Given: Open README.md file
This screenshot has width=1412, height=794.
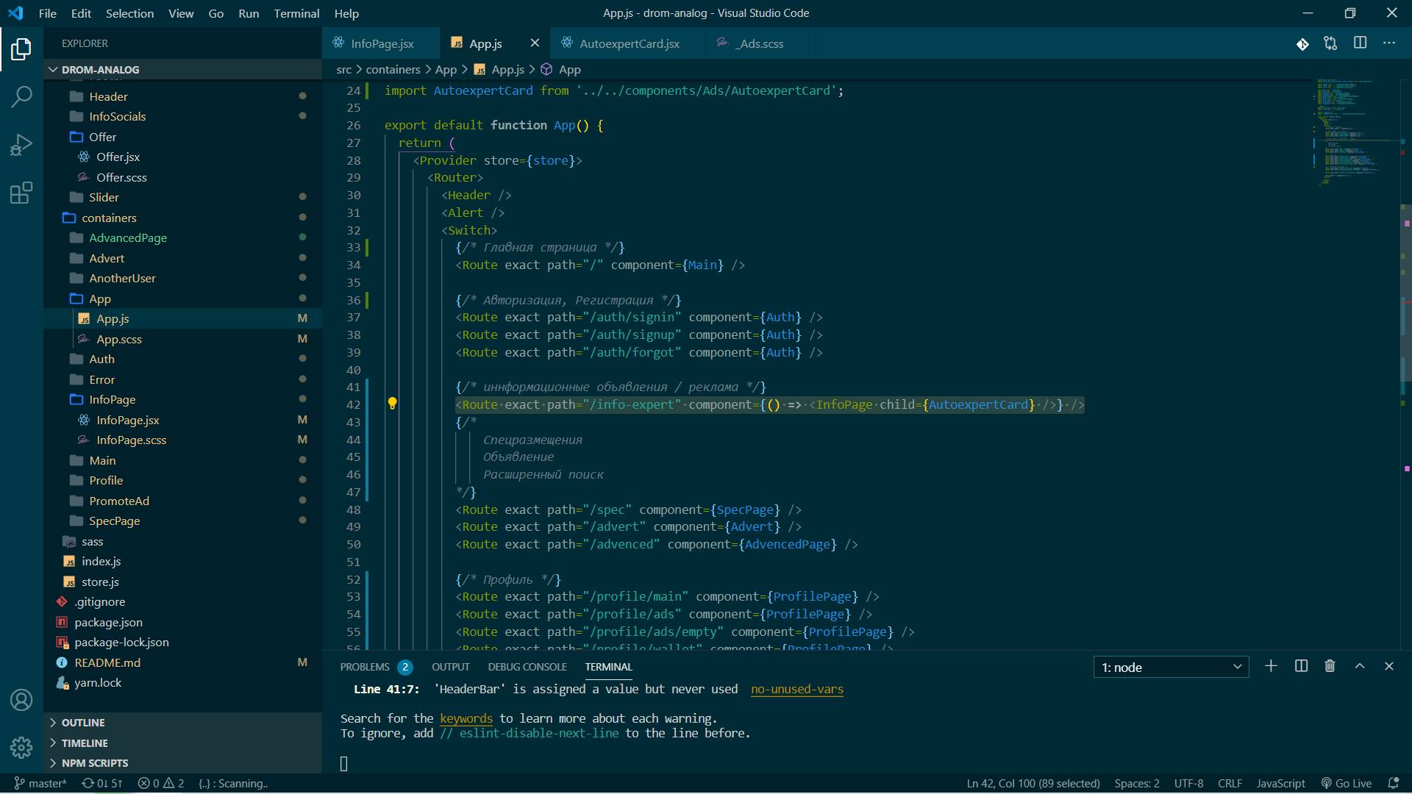Looking at the screenshot, I should [x=182, y=662].
